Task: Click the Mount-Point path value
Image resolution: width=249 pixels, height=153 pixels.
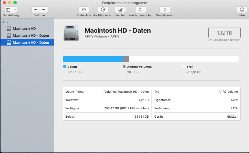Action: [126, 92]
